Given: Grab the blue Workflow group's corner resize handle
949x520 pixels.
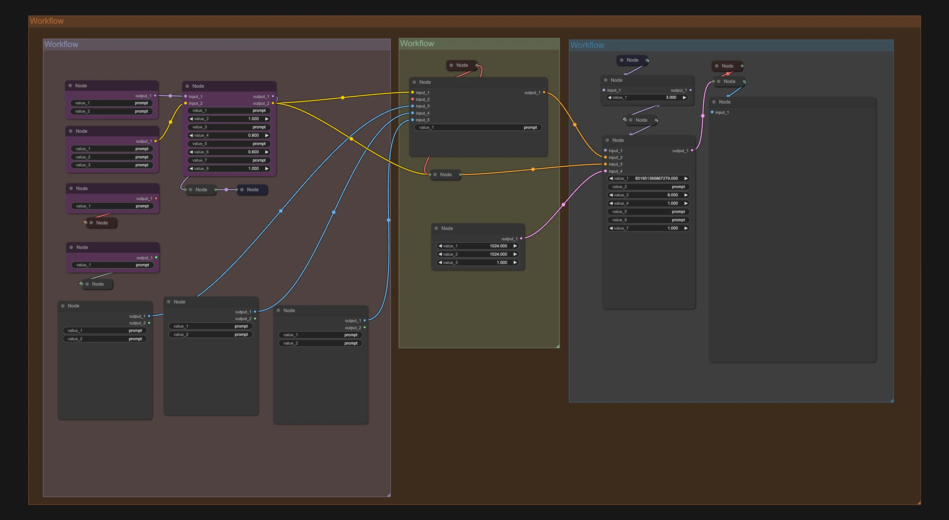Looking at the screenshot, I should coord(892,401).
